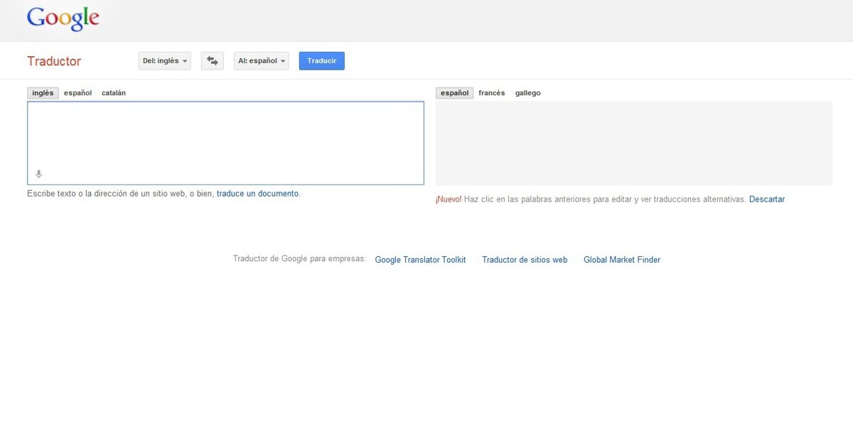Click the gray translation output area
The image size is (853, 440).
click(x=633, y=143)
